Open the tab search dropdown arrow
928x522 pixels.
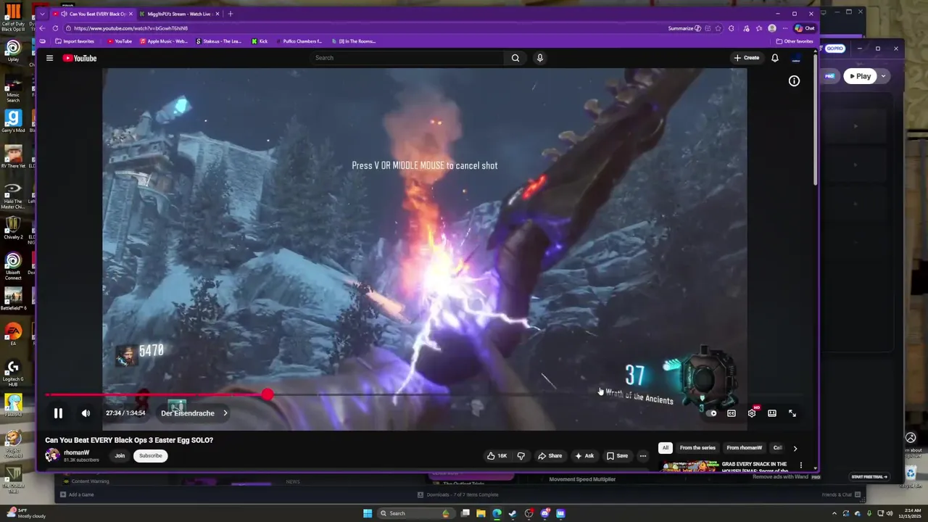point(42,14)
